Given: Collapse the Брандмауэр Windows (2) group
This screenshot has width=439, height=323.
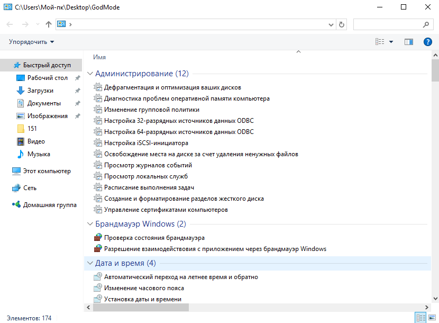Looking at the screenshot, I should (90, 224).
